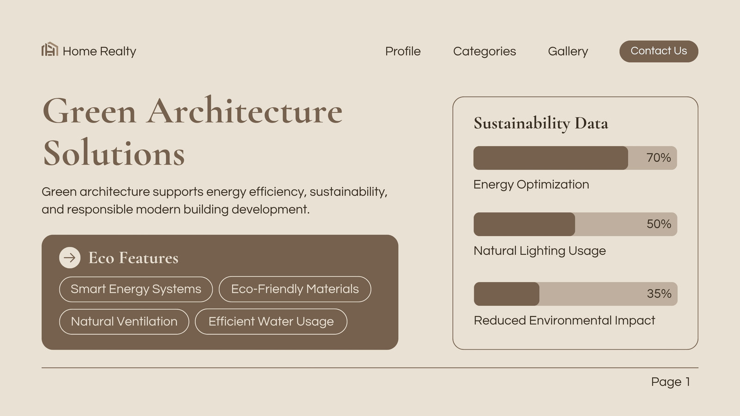The image size is (740, 416).
Task: Click the 70% Energy Optimization progress bar
Action: point(575,158)
